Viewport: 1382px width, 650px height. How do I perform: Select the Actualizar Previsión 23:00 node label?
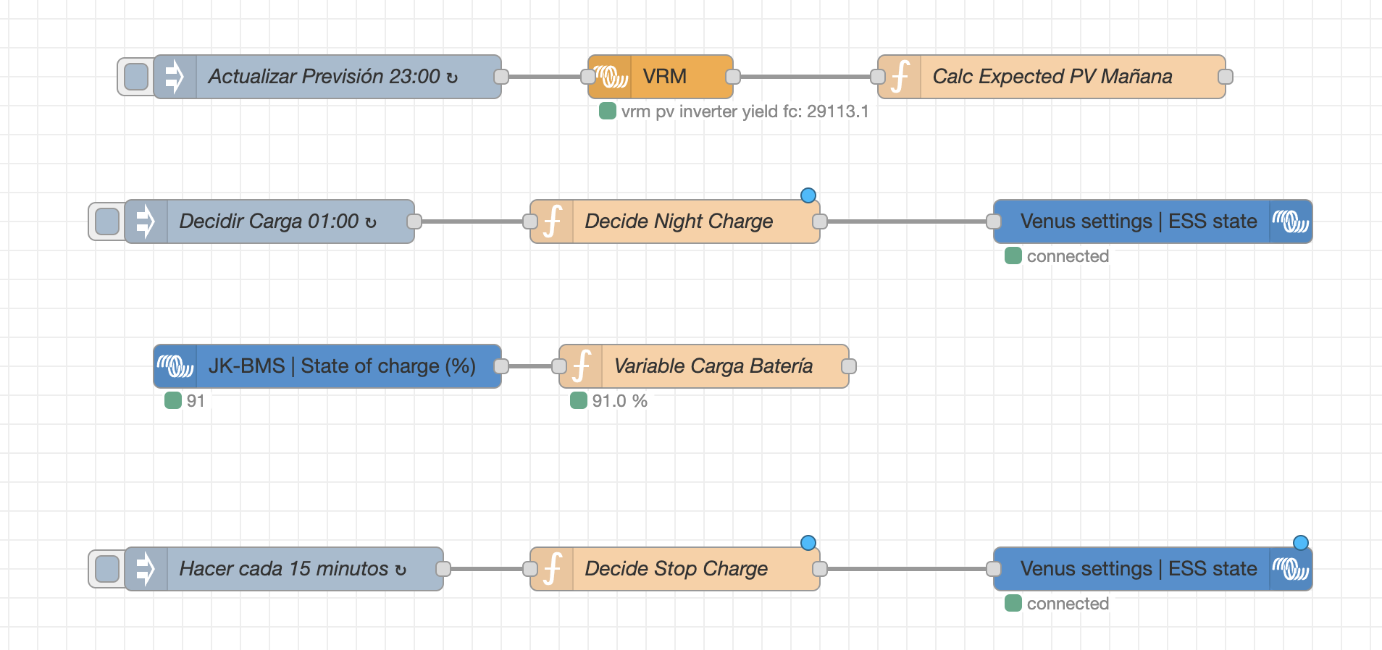[x=333, y=77]
